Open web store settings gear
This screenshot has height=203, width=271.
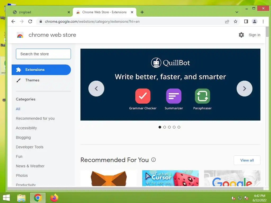click(x=241, y=35)
